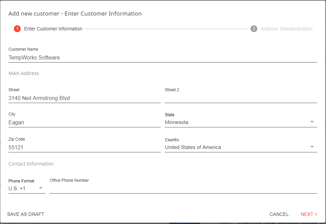Open the State dropdown arrow

point(312,122)
